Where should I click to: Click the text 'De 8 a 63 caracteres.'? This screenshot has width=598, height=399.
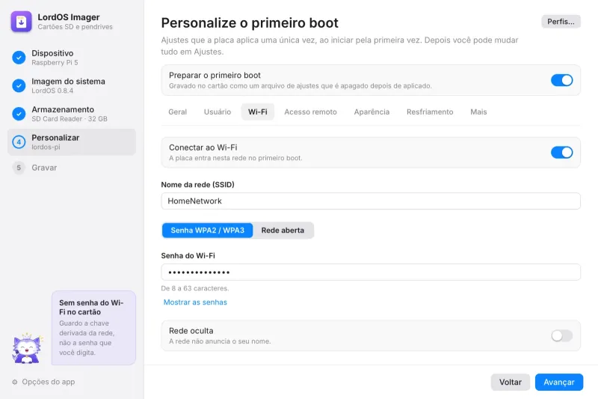click(x=195, y=288)
